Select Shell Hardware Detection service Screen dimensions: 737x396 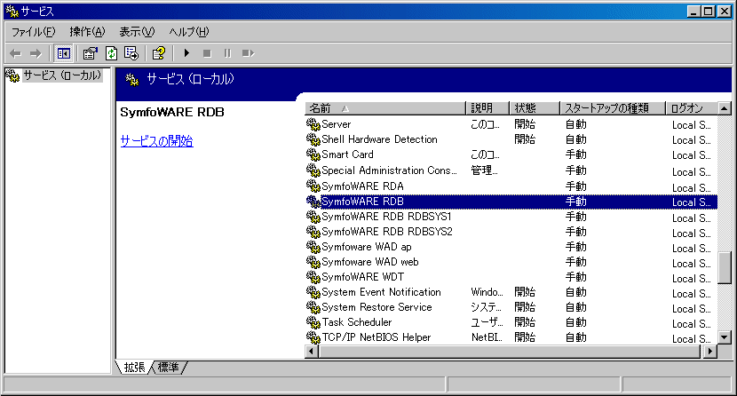(511, 139)
